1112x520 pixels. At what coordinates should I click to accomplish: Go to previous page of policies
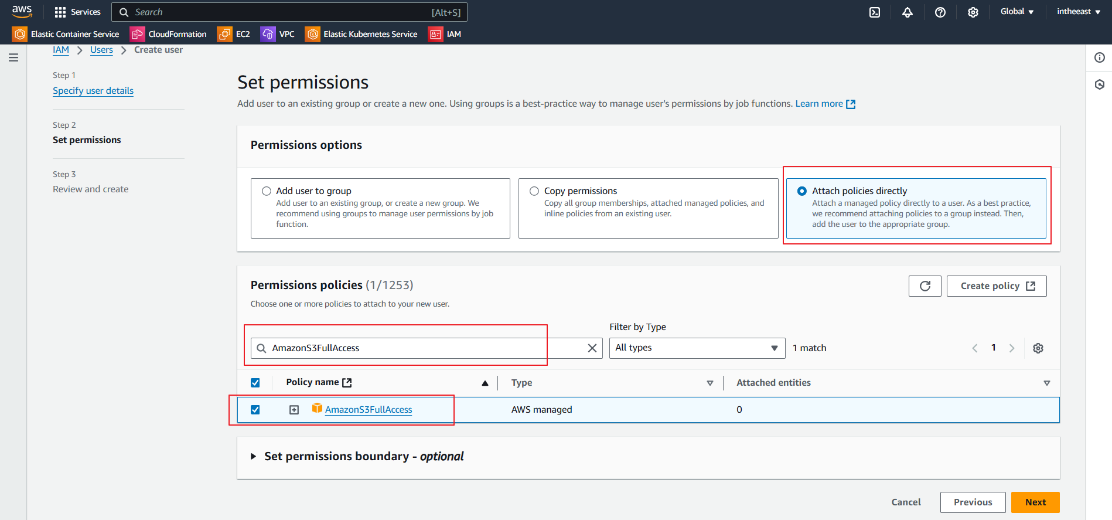[x=975, y=348]
